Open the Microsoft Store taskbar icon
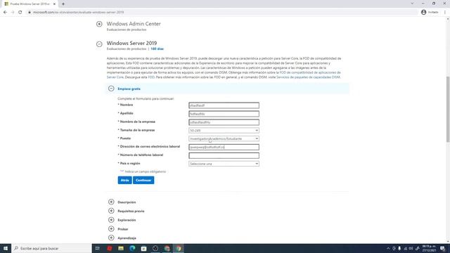Screen dimensions: 450x253 143,248
